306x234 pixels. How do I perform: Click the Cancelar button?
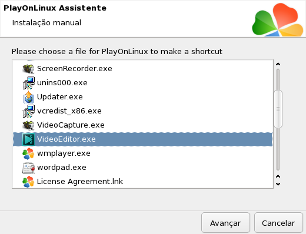tap(278, 223)
